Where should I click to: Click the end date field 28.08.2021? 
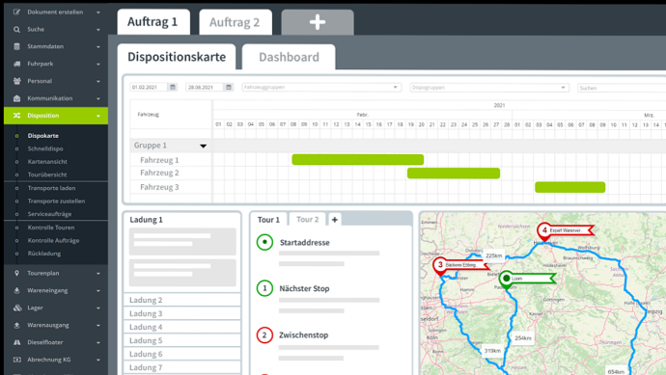[x=205, y=87]
